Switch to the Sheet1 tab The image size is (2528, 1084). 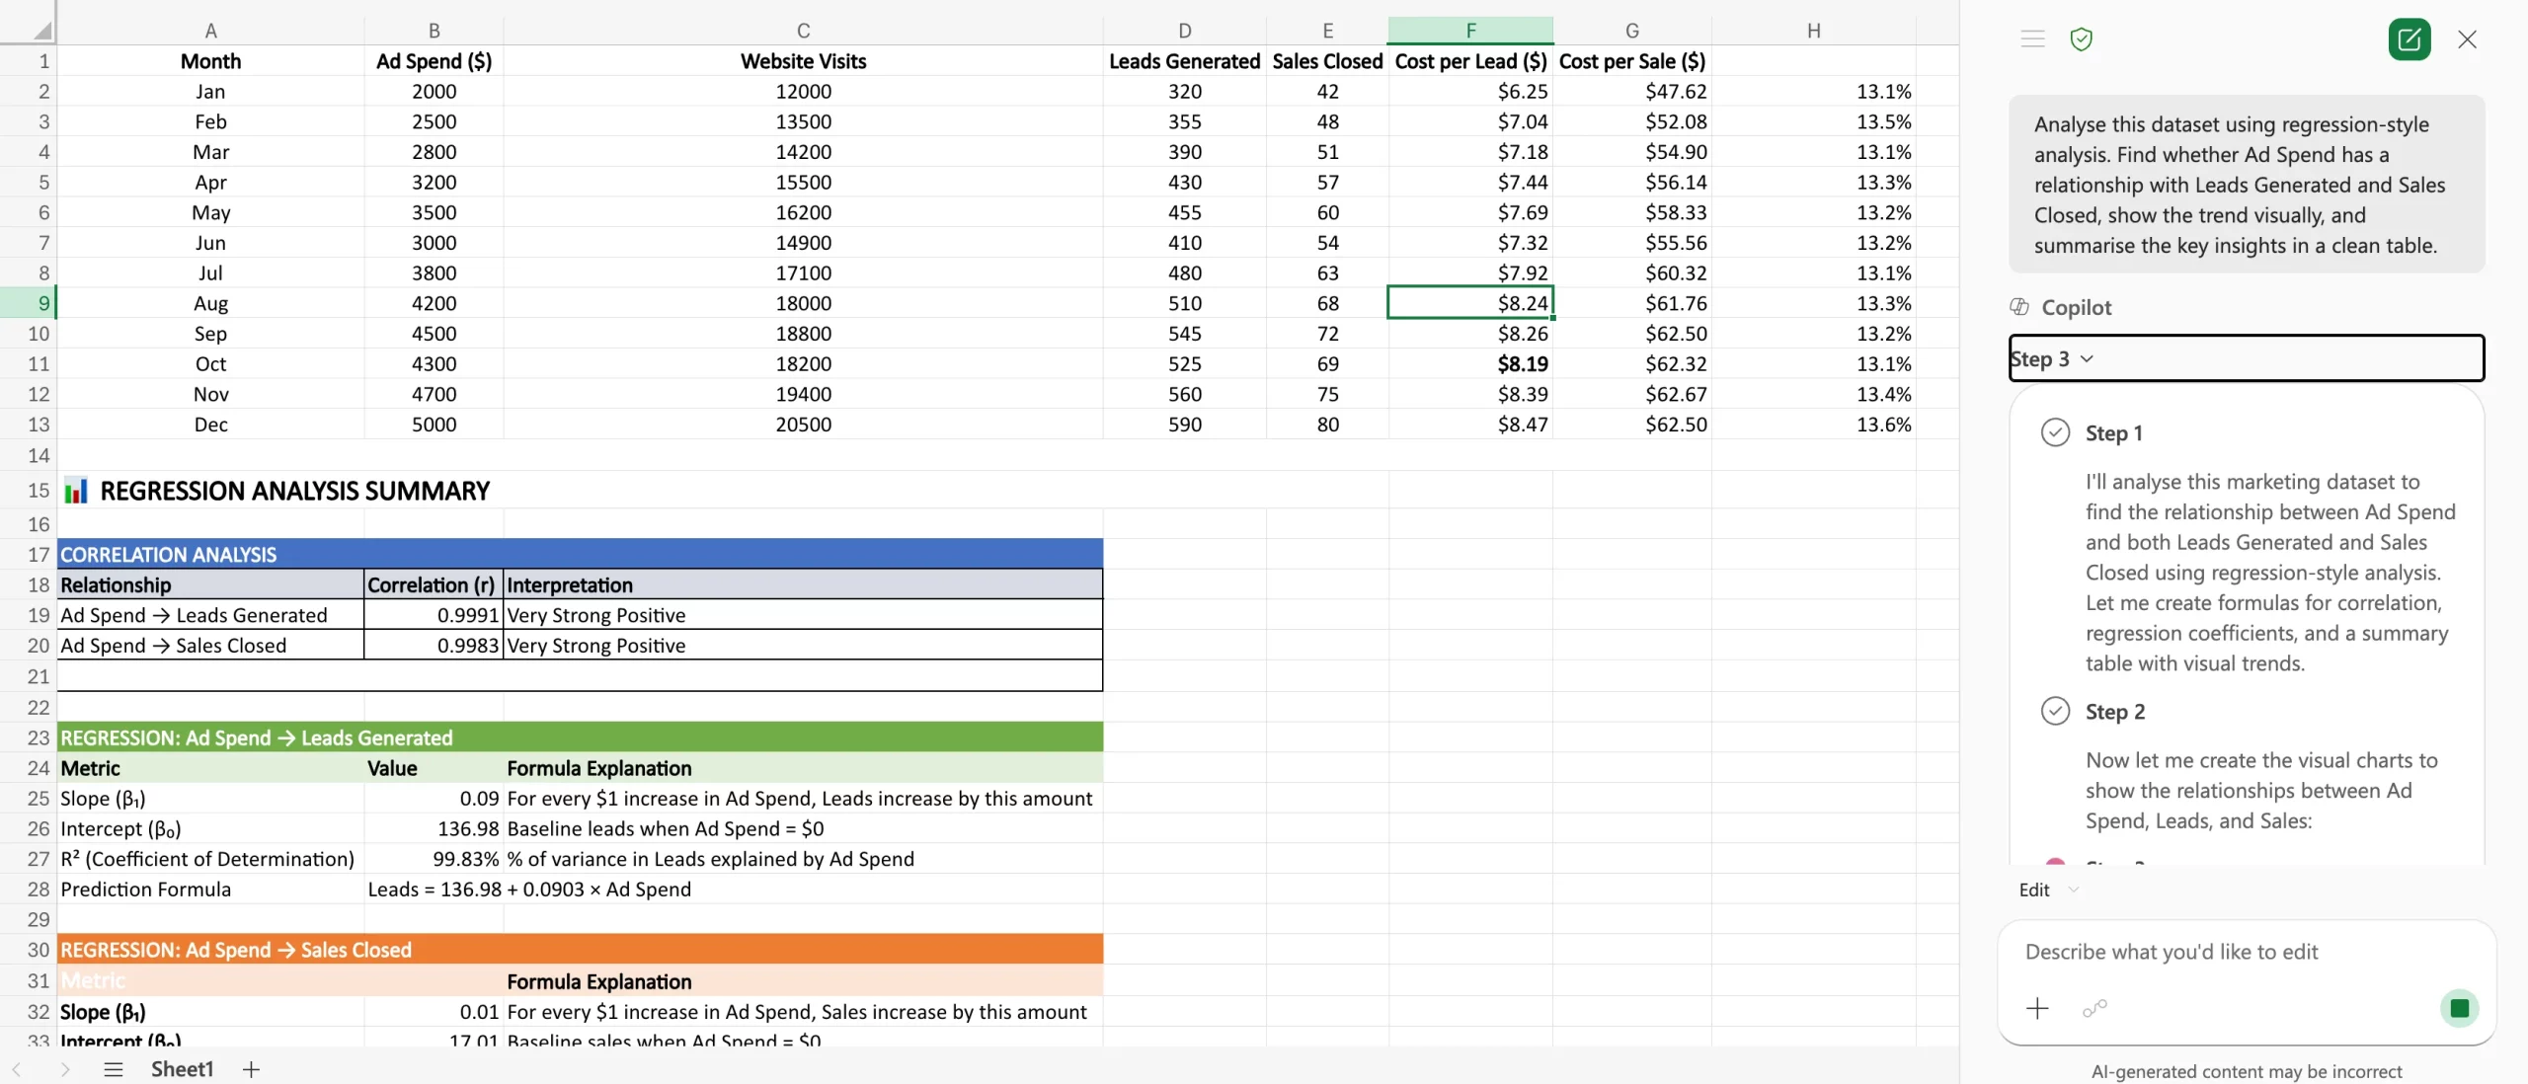[182, 1069]
